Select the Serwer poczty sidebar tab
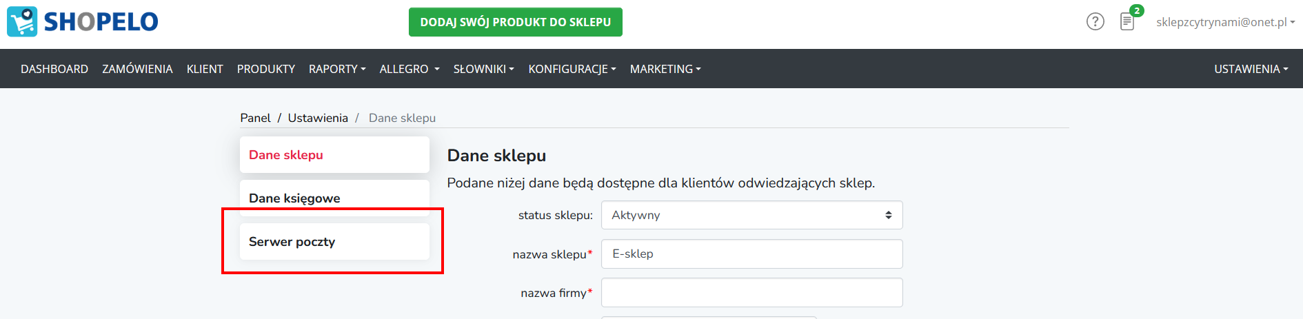Image resolution: width=1303 pixels, height=319 pixels. [334, 242]
